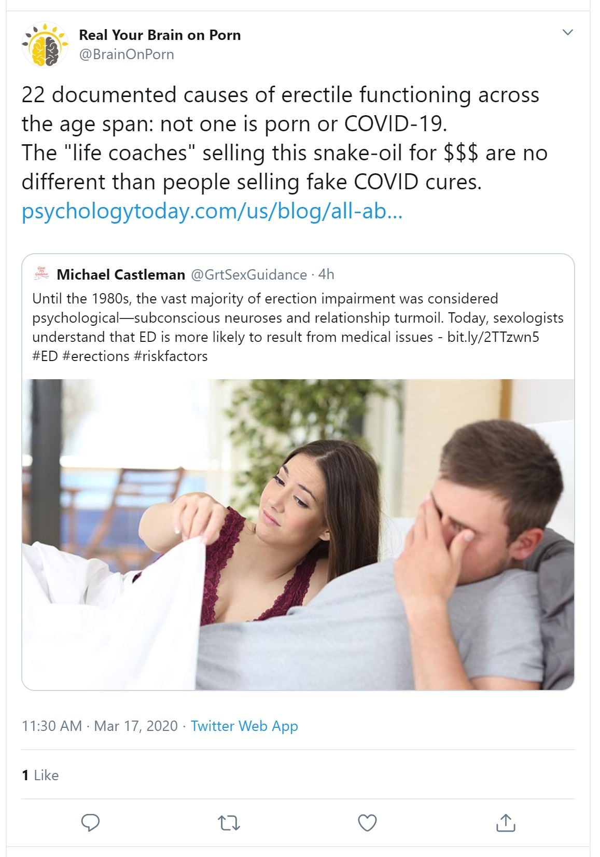Image resolution: width=600 pixels, height=857 pixels.
Task: Like the tweet with heart icon
Action: [x=367, y=823]
